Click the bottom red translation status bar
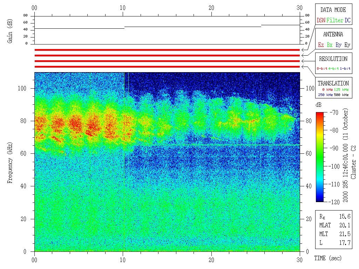This screenshot has height=269, width=359. [167, 67]
